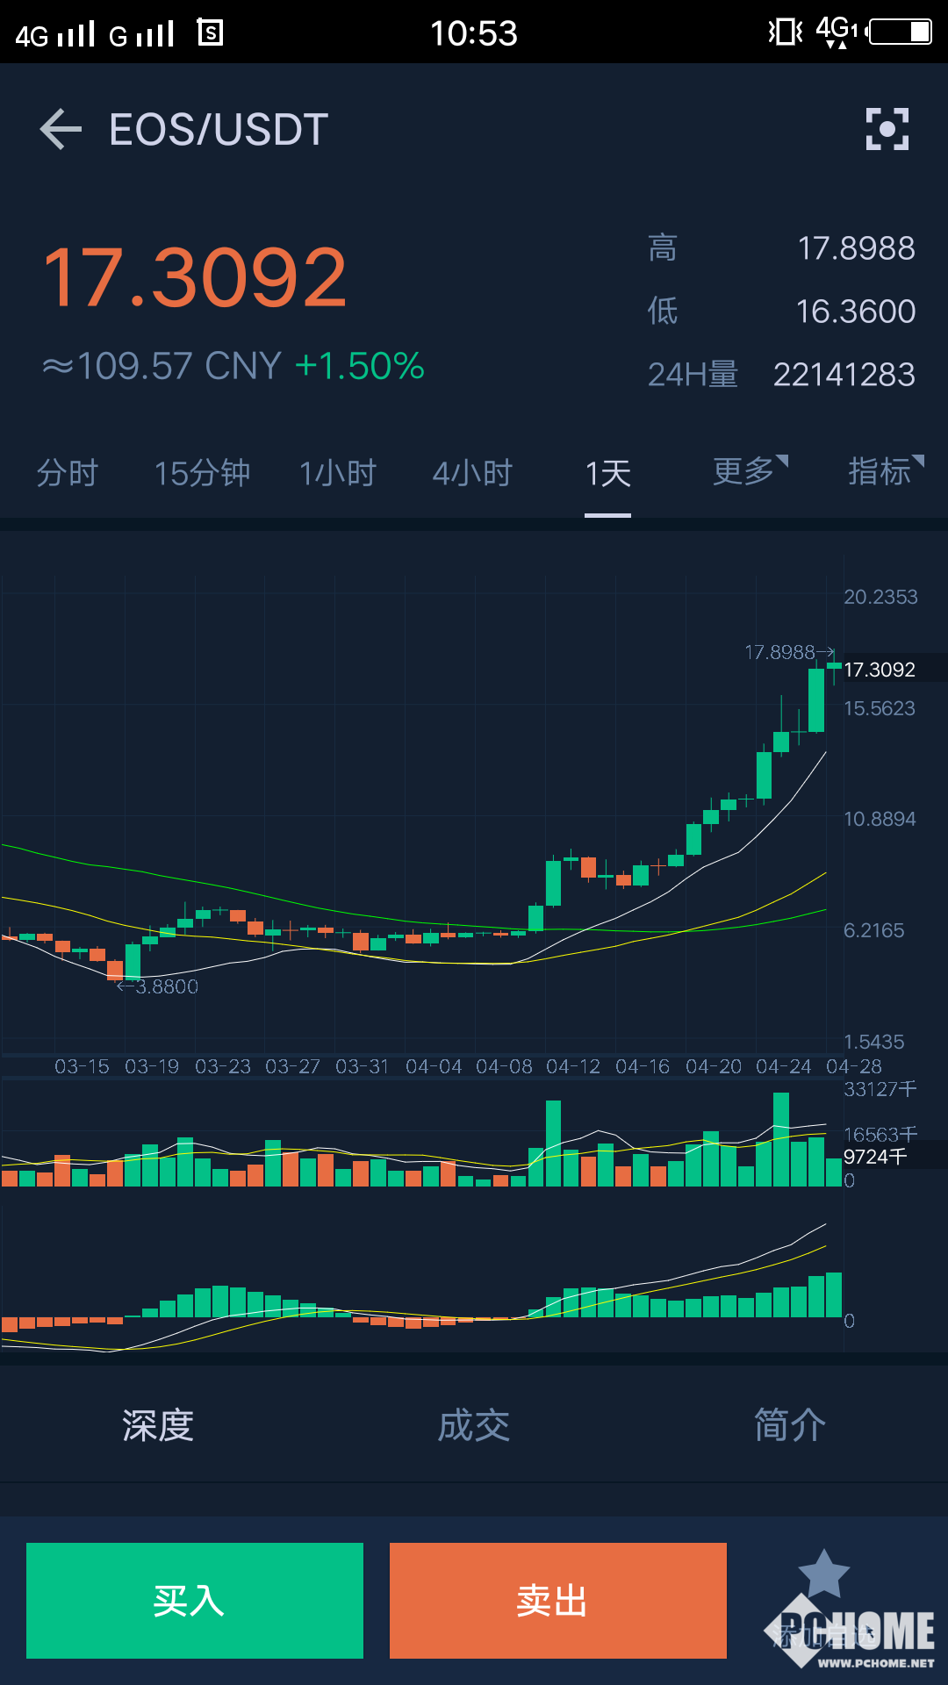Image resolution: width=948 pixels, height=1685 pixels.
Task: Click the +1.50% change value
Action: [x=360, y=366]
